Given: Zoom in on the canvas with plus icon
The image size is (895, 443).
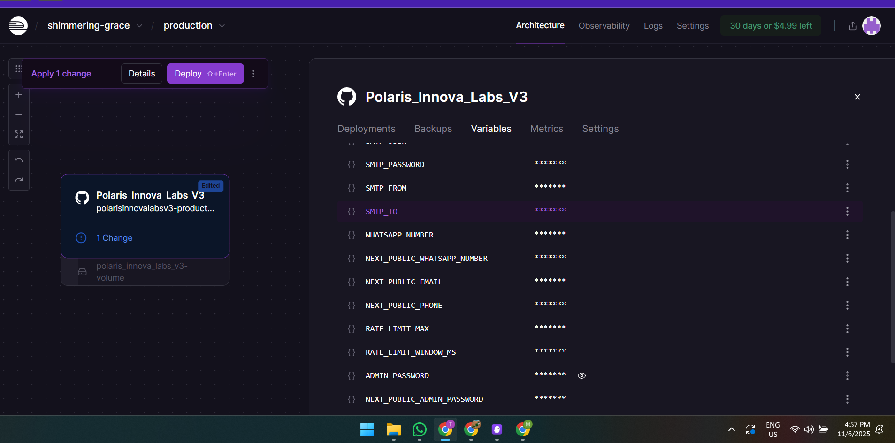Looking at the screenshot, I should tap(19, 95).
